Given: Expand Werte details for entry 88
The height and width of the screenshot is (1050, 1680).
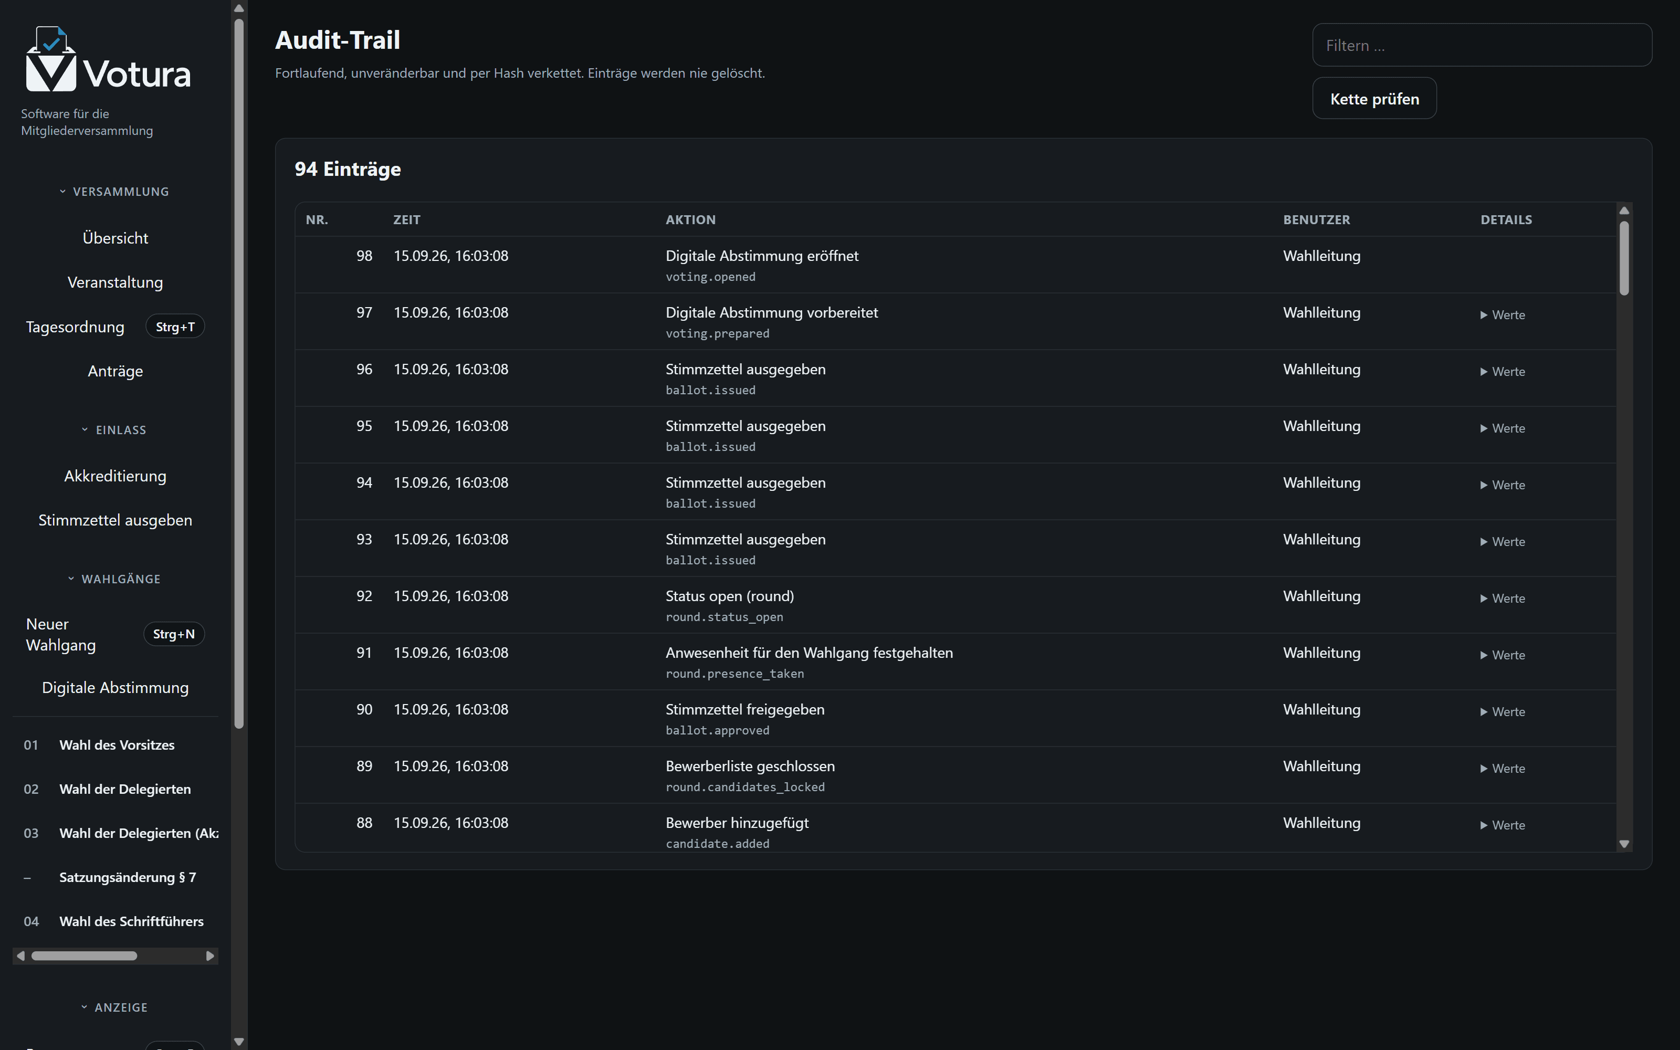Looking at the screenshot, I should (x=1502, y=826).
